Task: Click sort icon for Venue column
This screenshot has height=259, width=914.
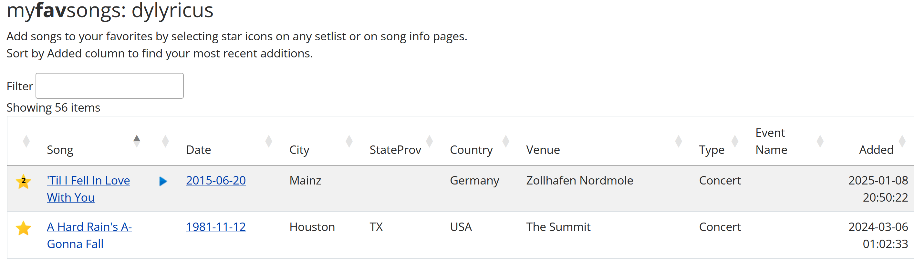Action: pos(679,141)
